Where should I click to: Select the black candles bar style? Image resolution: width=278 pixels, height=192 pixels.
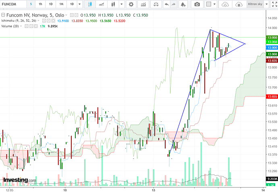(113, 4)
